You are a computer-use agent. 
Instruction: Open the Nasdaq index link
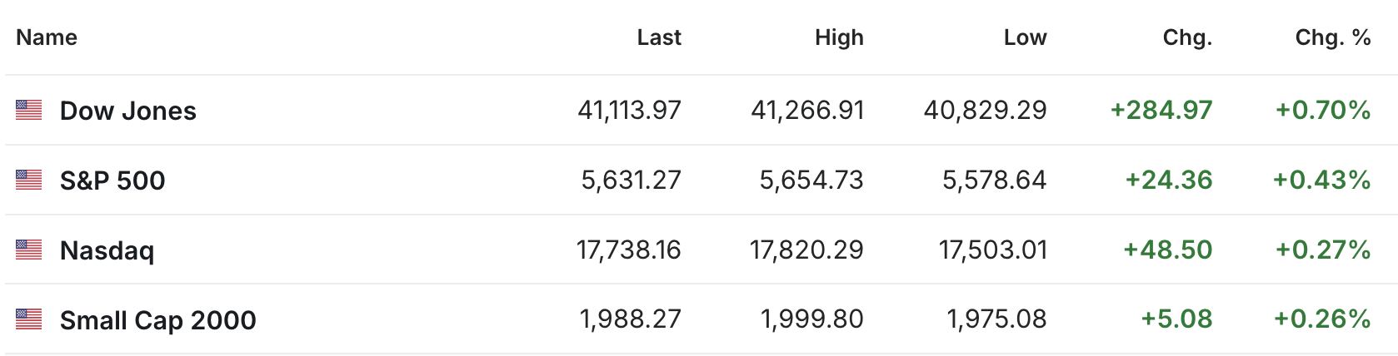pyautogui.click(x=107, y=250)
